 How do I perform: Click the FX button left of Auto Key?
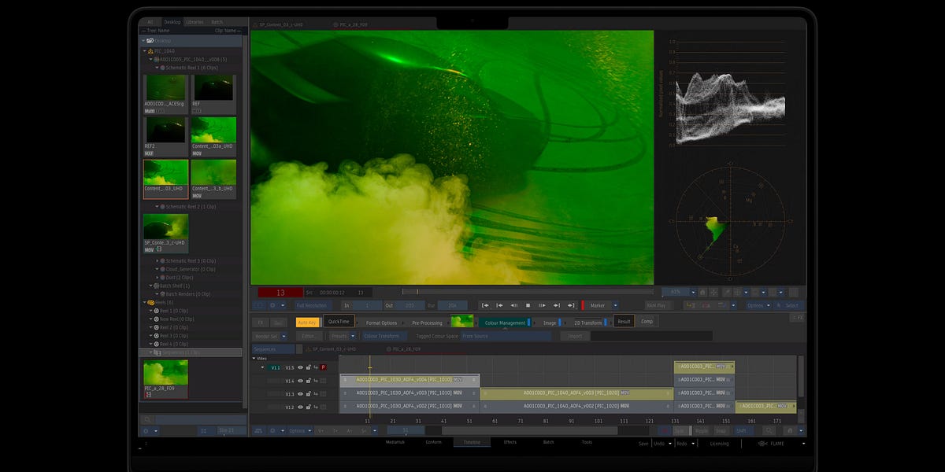point(261,322)
